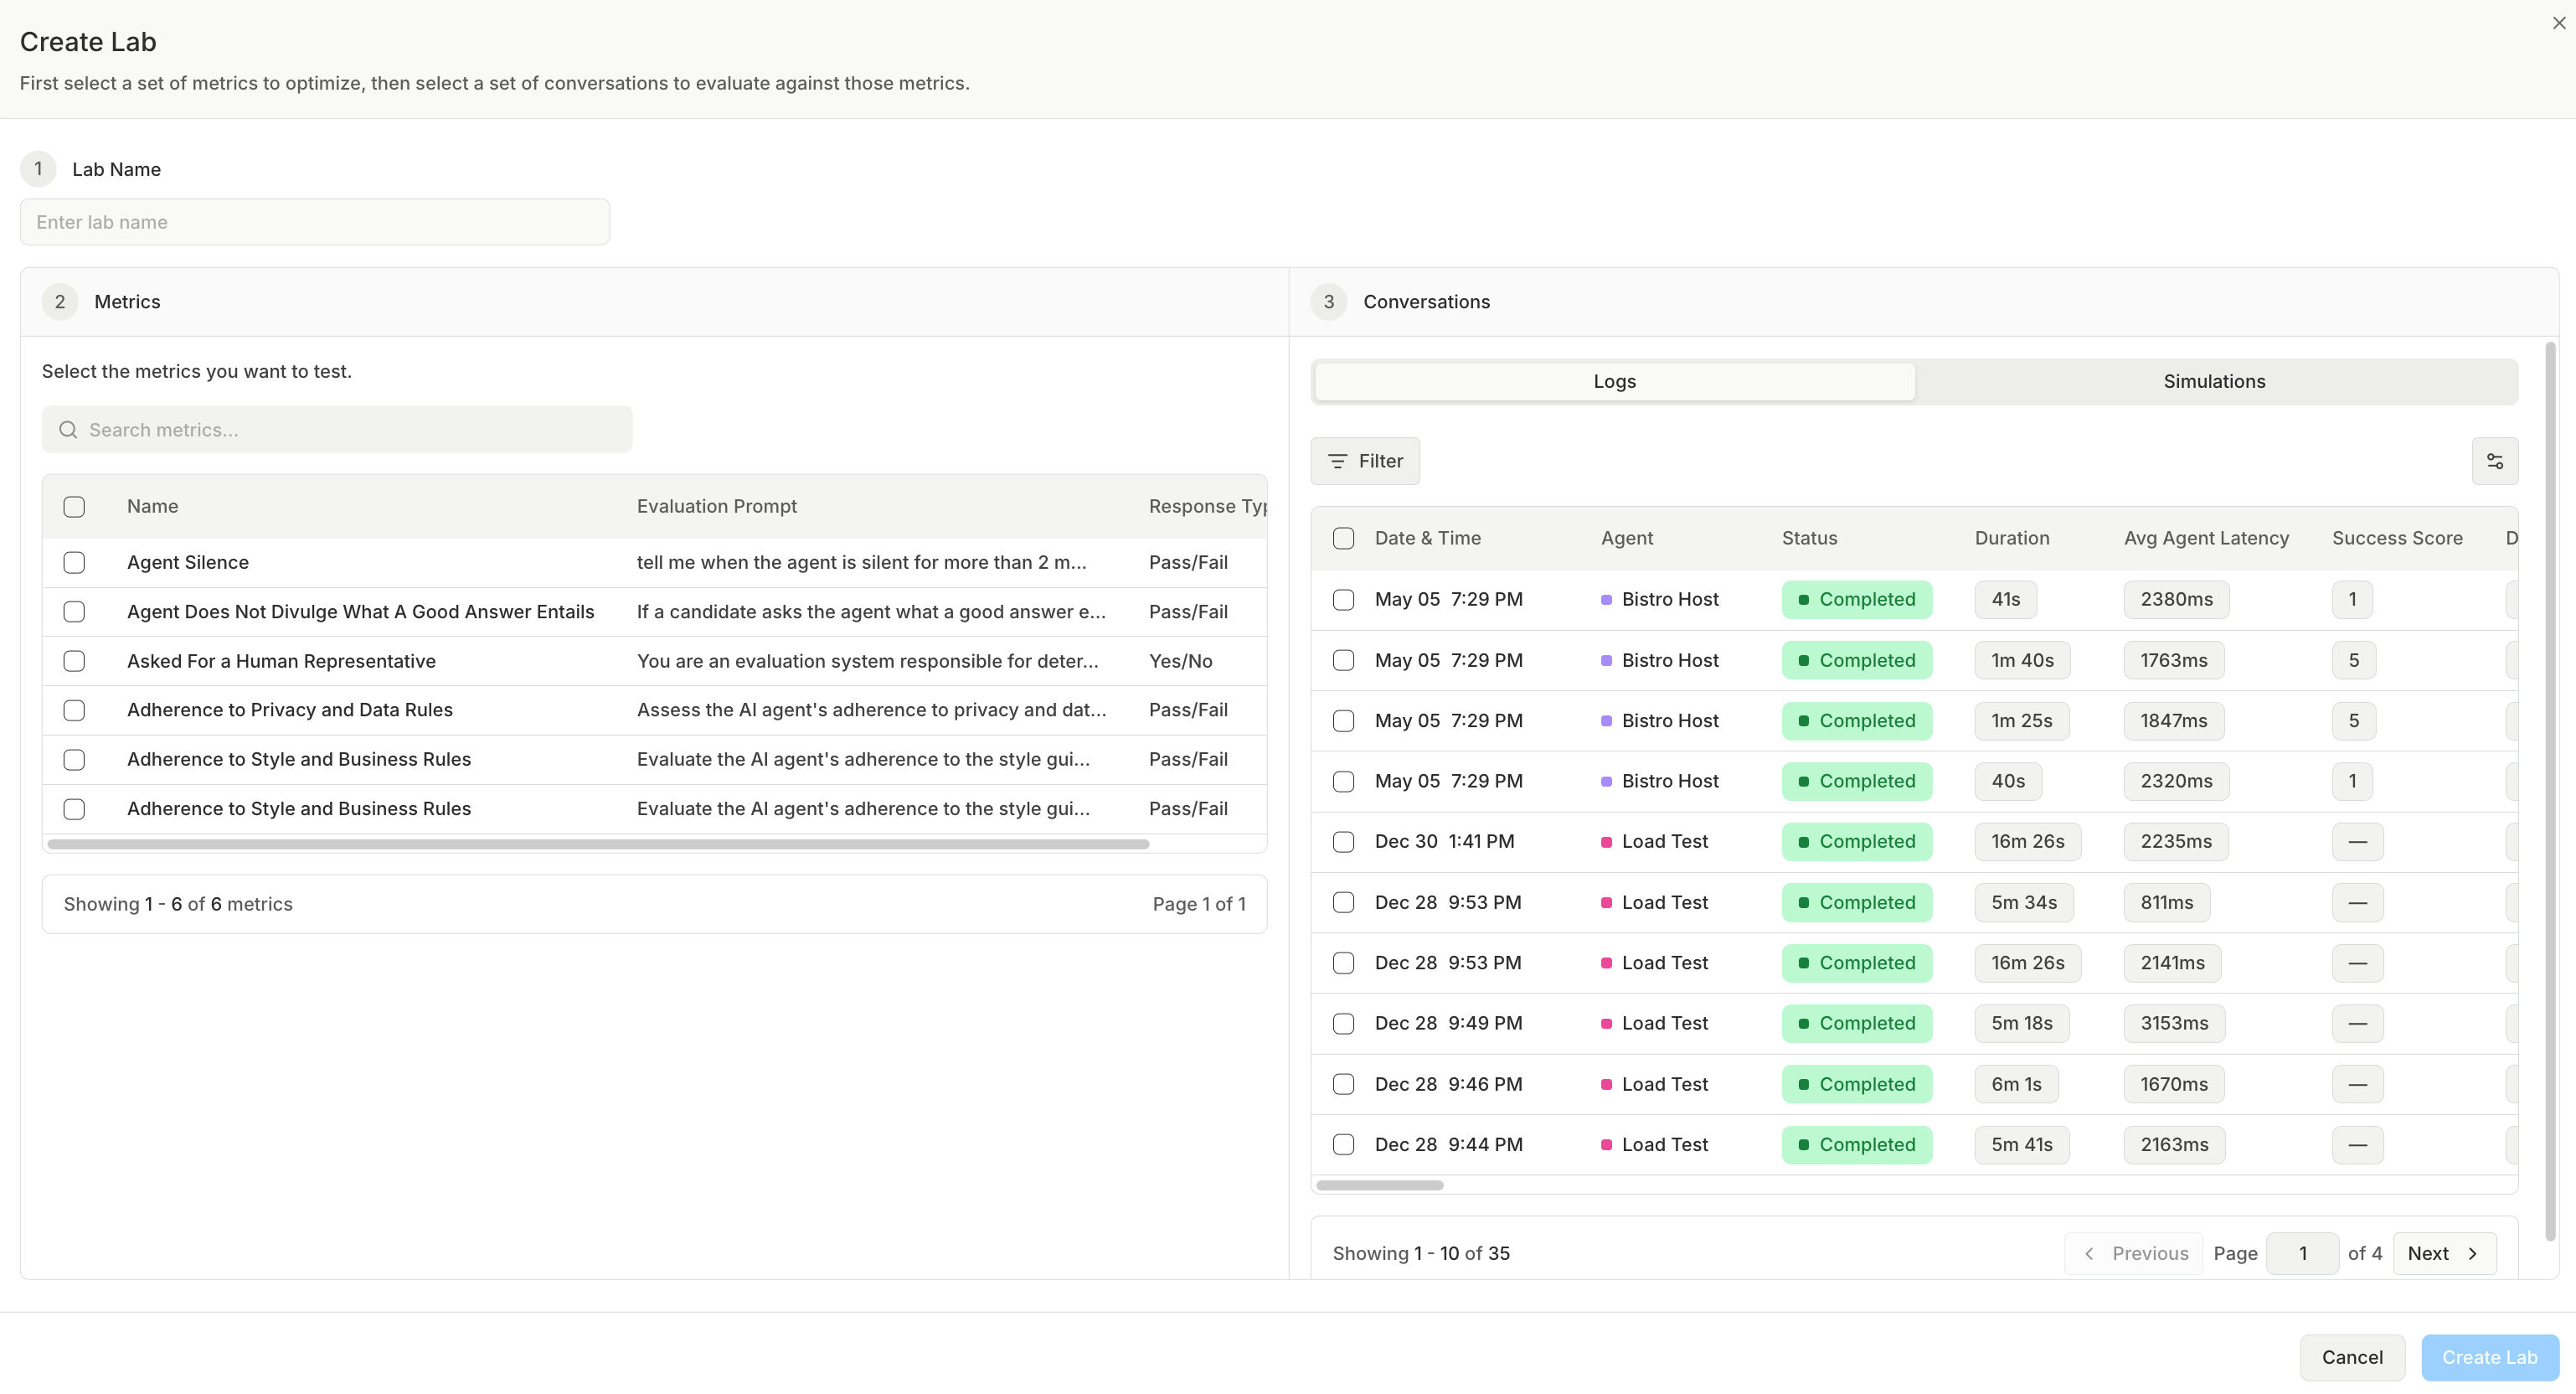
Task: Click the 811ms latency value
Action: coord(2166,903)
